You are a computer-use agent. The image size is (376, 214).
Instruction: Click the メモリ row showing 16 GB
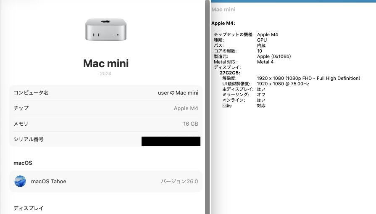[x=105, y=124]
